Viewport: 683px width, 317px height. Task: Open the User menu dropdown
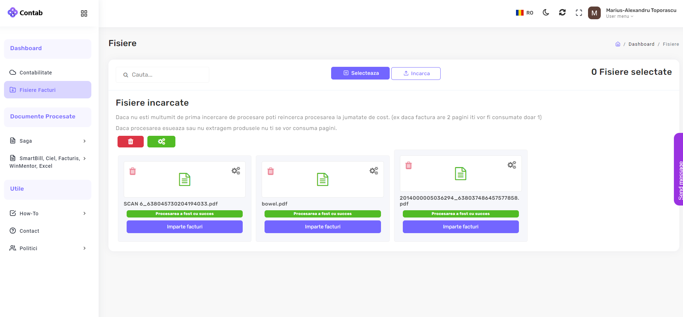coord(619,16)
